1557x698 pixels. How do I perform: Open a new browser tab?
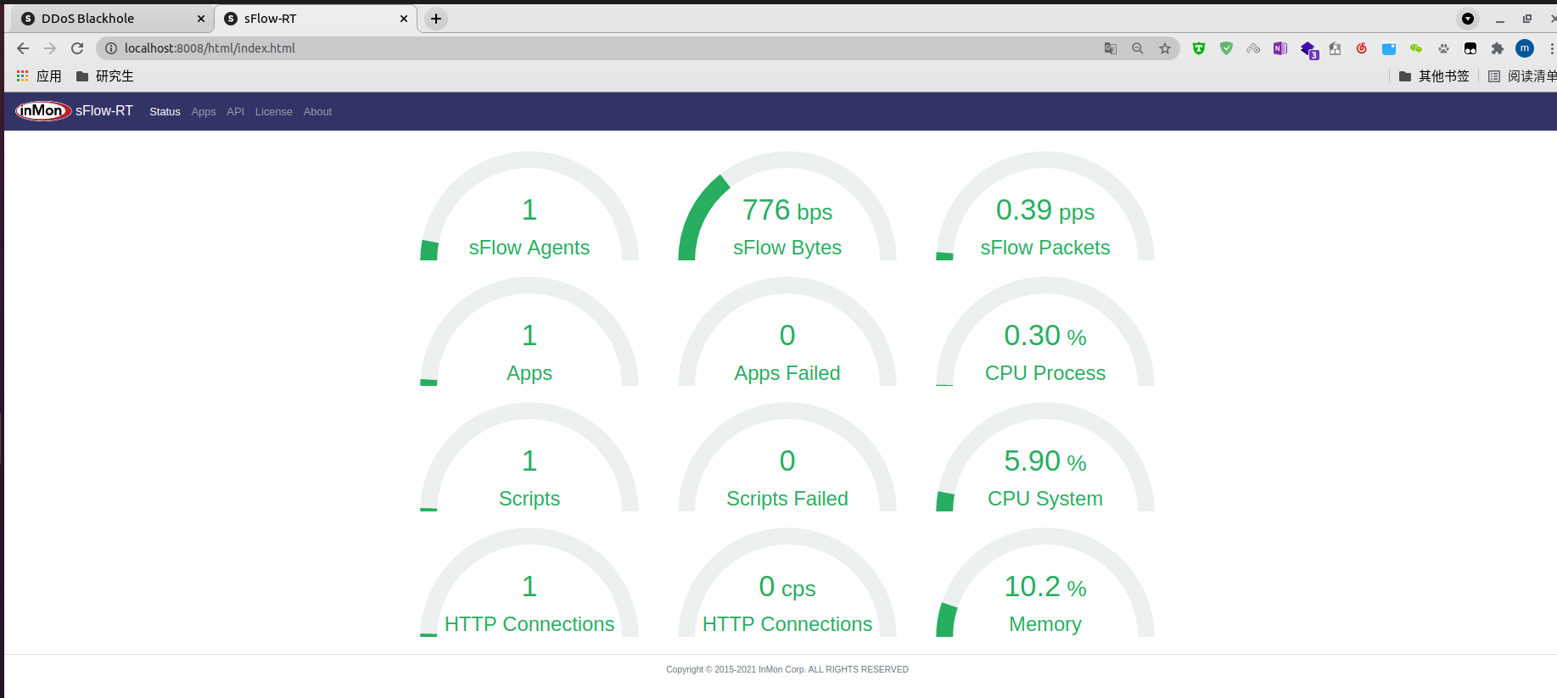436,19
